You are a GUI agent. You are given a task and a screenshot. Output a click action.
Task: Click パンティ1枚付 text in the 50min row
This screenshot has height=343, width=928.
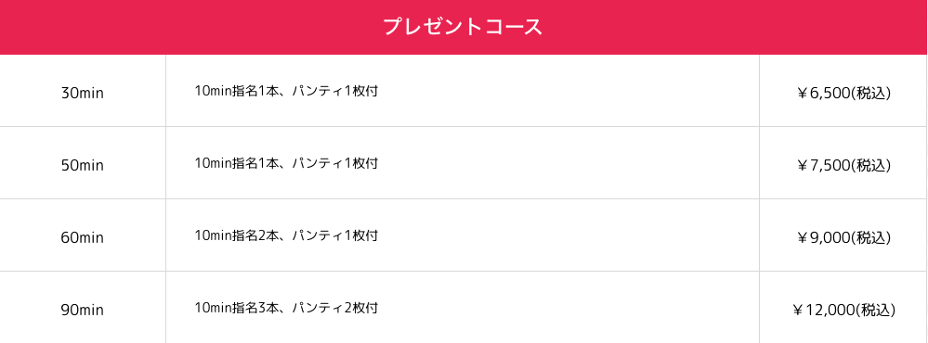[335, 163]
